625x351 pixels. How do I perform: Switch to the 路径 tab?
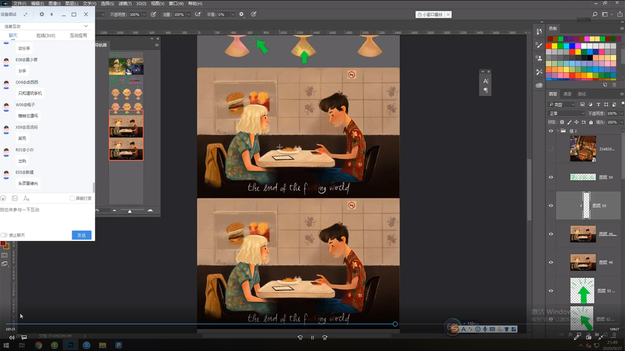(582, 94)
